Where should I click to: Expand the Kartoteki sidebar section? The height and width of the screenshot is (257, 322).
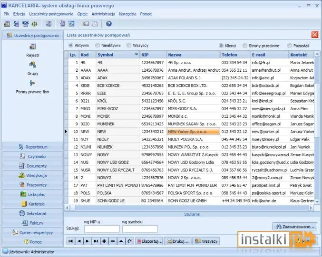coord(32,204)
